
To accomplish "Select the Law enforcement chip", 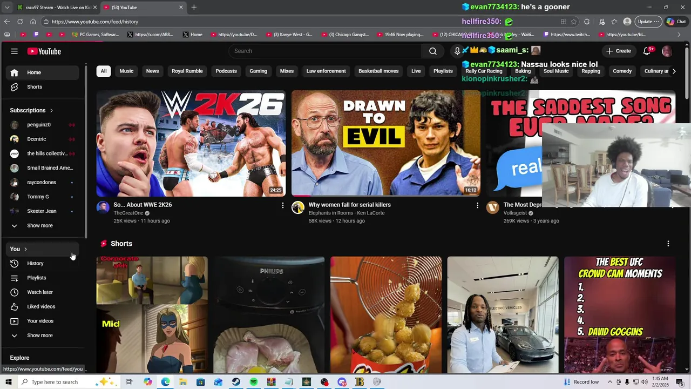I will (x=326, y=71).
